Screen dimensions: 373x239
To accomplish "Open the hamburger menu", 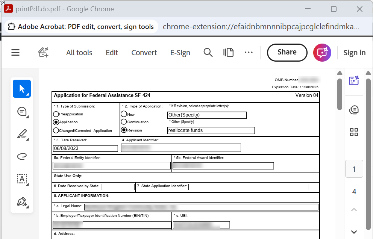I will [x=15, y=53].
